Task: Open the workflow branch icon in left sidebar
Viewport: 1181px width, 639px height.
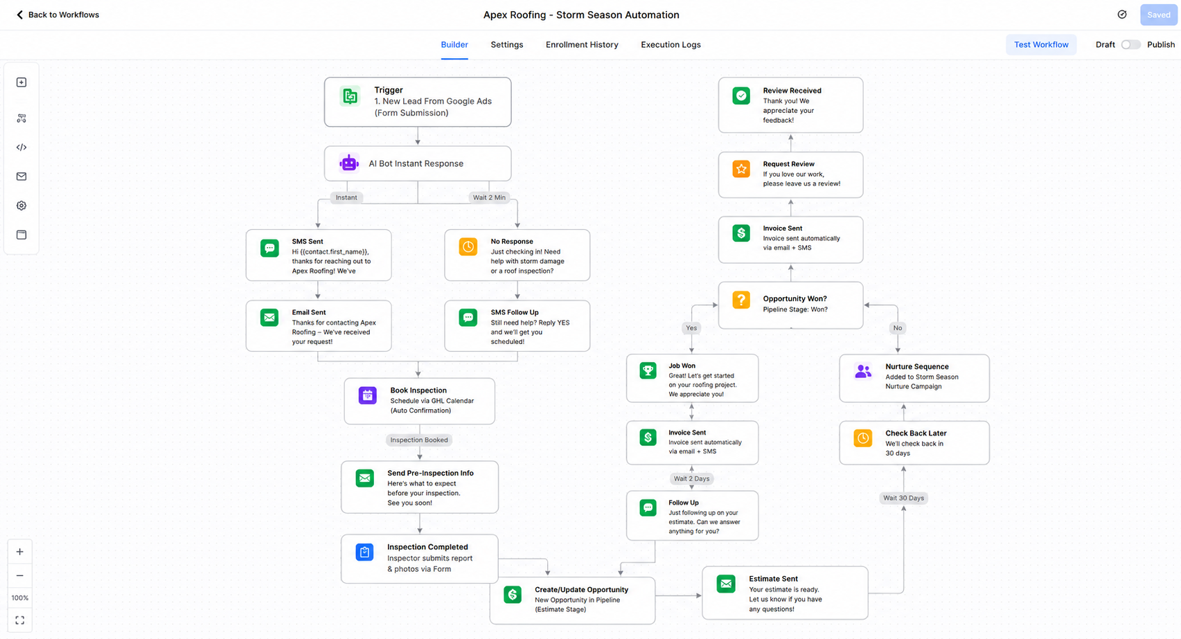Action: coord(21,118)
